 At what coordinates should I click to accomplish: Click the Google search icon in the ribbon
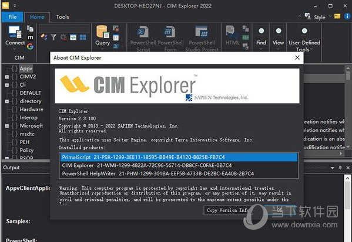point(30,46)
